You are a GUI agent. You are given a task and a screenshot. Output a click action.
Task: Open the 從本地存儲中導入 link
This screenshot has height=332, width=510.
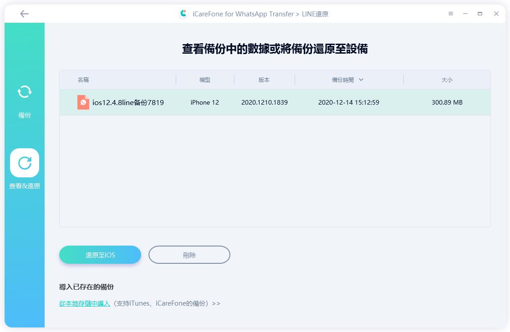pyautogui.click(x=85, y=303)
